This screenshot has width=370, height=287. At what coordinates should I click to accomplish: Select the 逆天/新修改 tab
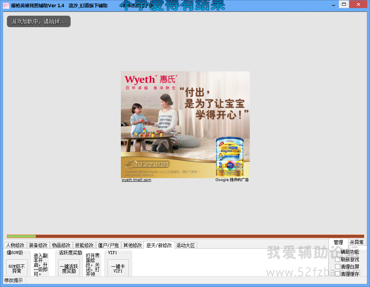point(159,245)
